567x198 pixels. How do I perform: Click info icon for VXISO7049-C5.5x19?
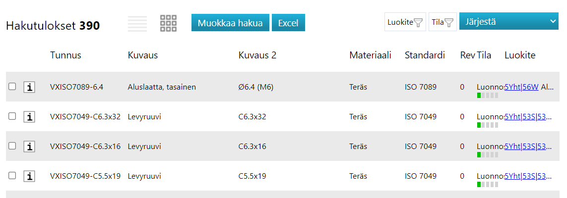[30, 176]
